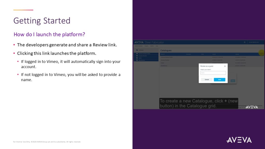Viewport: 265px width, 149px height.
Task: Open the help icon in header bar
Action: (245, 42)
